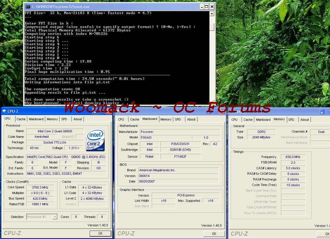Open SPD tab in first CPU-Z window
Viewport: 330px width, 239px height.
pyautogui.click(x=64, y=119)
